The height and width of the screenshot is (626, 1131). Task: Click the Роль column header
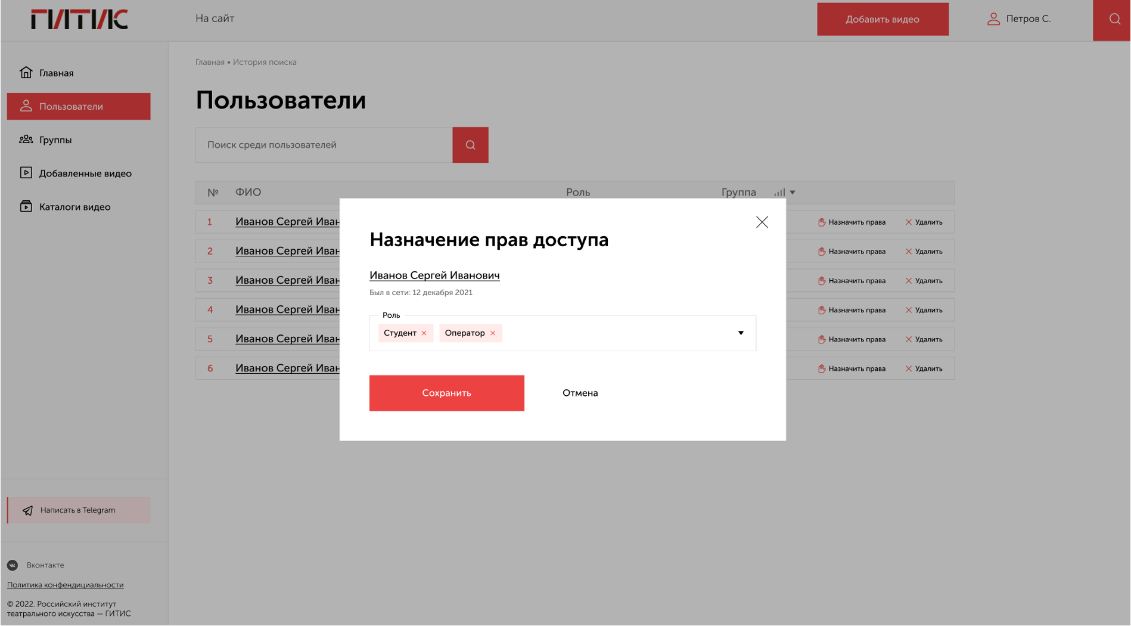click(578, 193)
